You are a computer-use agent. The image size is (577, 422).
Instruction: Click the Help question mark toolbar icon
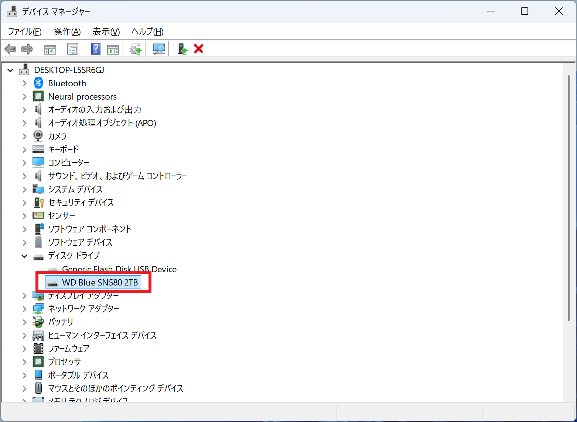click(x=96, y=49)
